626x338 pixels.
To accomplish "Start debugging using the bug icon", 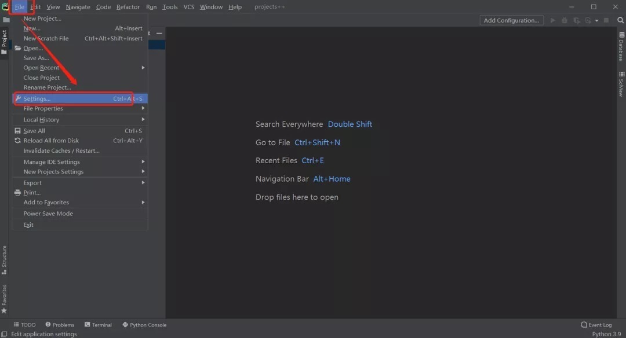I will click(x=564, y=20).
